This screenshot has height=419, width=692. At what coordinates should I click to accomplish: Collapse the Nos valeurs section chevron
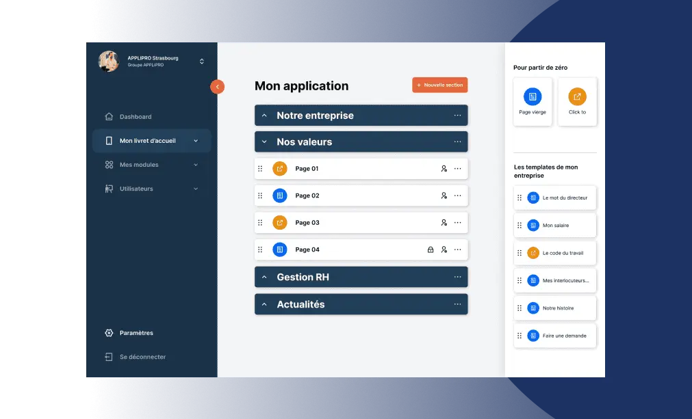pos(264,142)
